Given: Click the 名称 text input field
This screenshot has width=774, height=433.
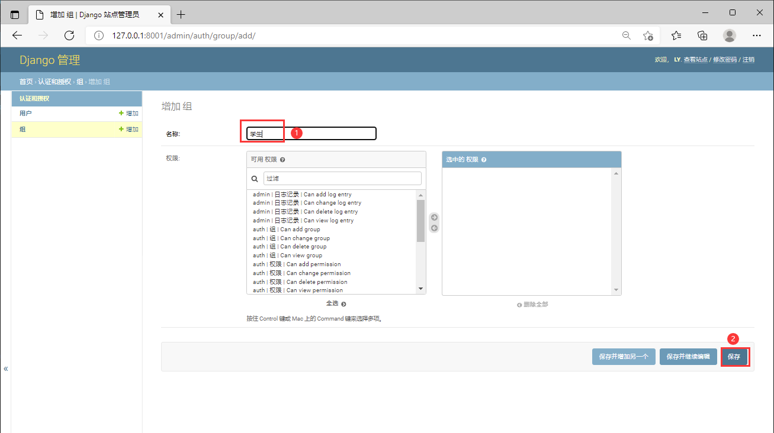Looking at the screenshot, I should 311,134.
